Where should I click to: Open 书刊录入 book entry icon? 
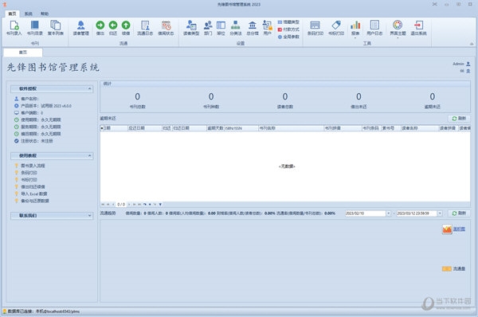click(14, 28)
